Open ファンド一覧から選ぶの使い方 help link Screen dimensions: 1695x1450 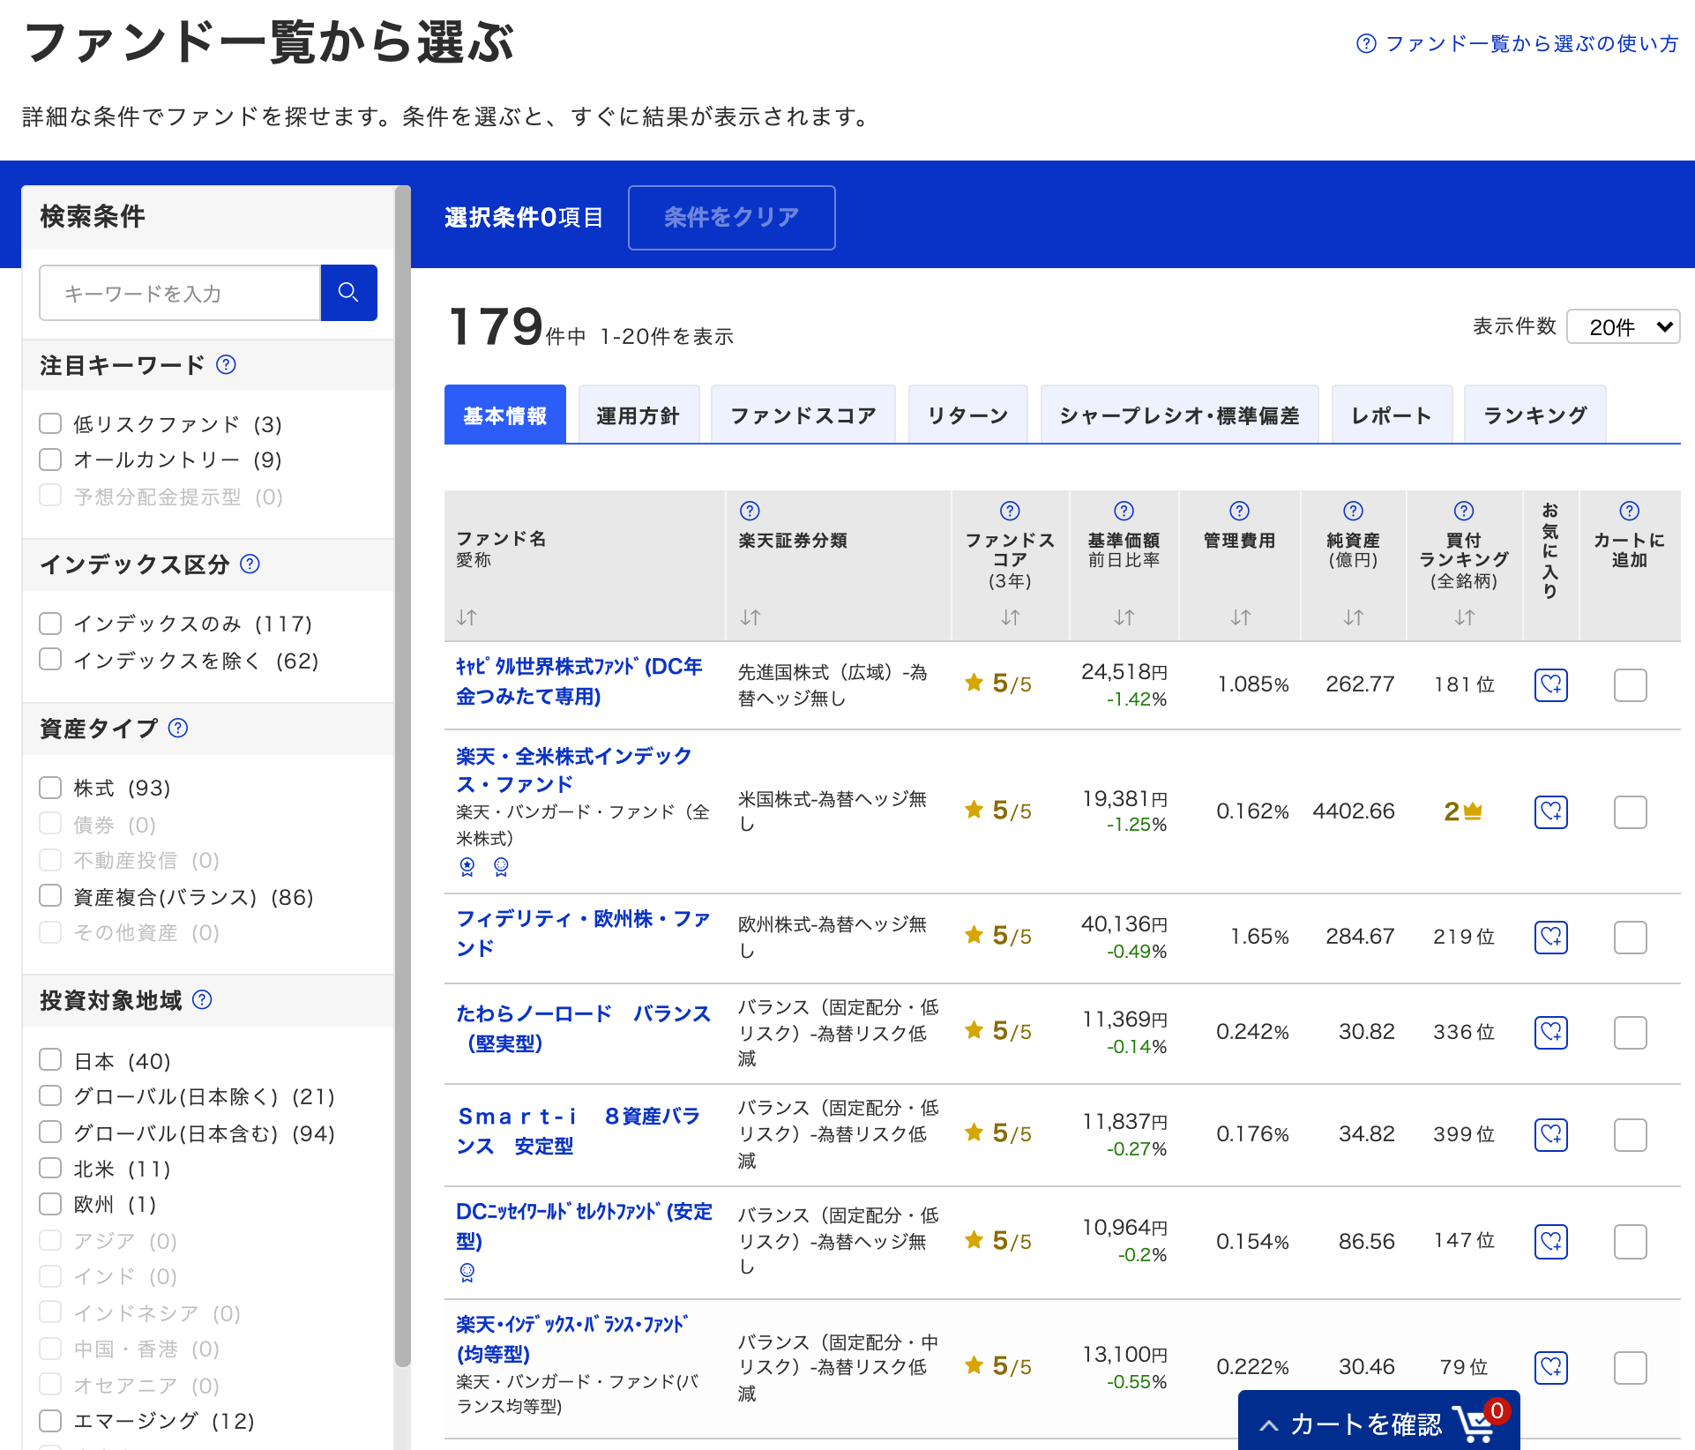coord(1517,43)
